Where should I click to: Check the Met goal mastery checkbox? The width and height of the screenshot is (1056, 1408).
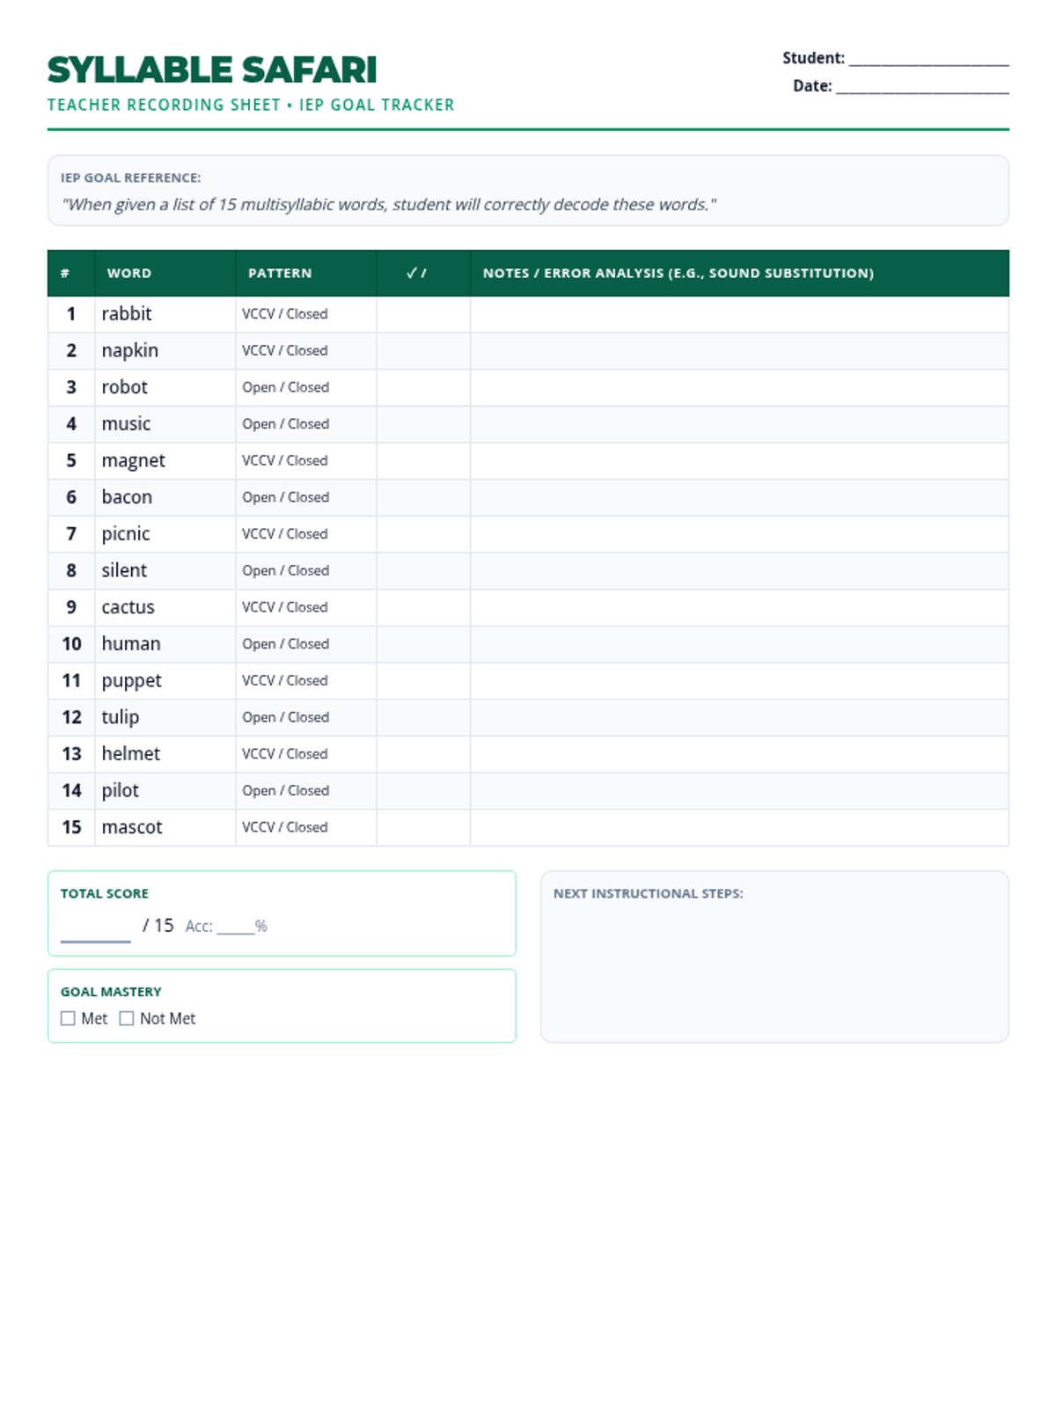click(68, 1018)
